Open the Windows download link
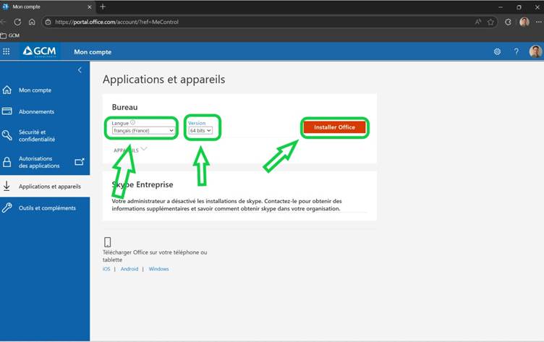Screen dimensions: 544x342 pos(158,269)
